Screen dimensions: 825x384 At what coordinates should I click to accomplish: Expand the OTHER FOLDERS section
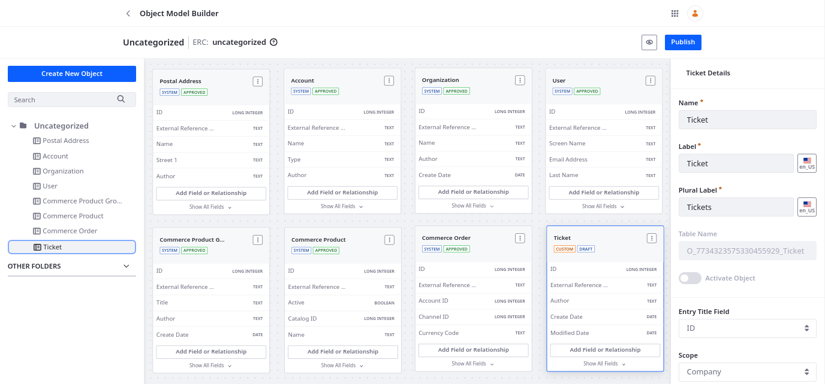point(126,266)
